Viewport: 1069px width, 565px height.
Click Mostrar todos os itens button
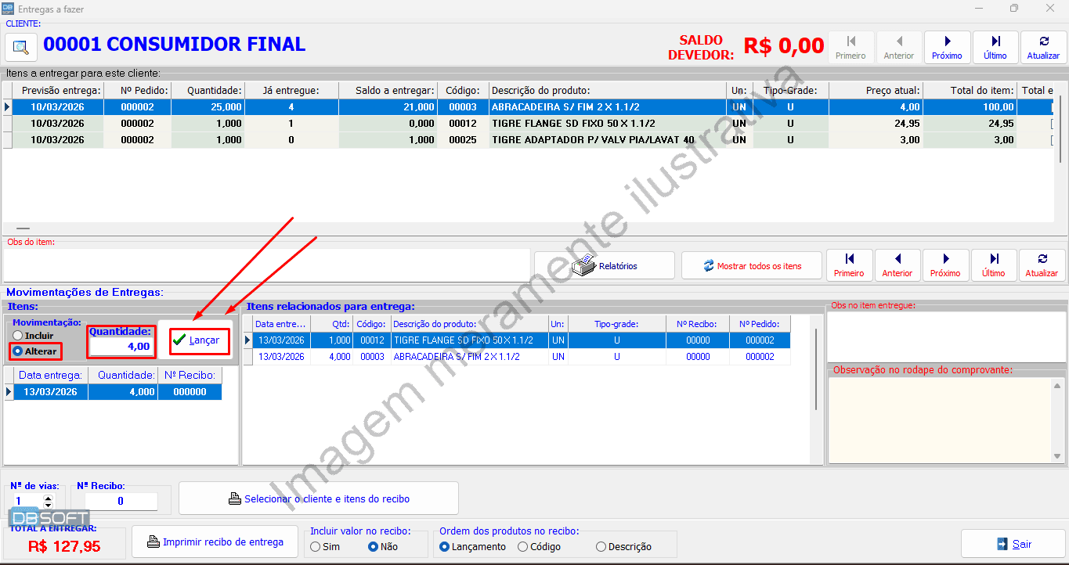pos(751,266)
